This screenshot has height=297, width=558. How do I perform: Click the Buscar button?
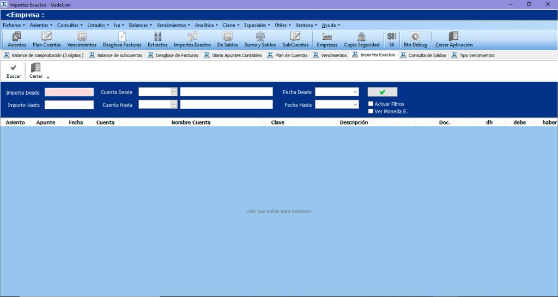[x=14, y=71]
